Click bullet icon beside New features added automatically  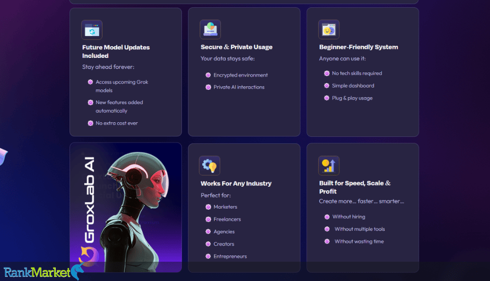coord(90,103)
